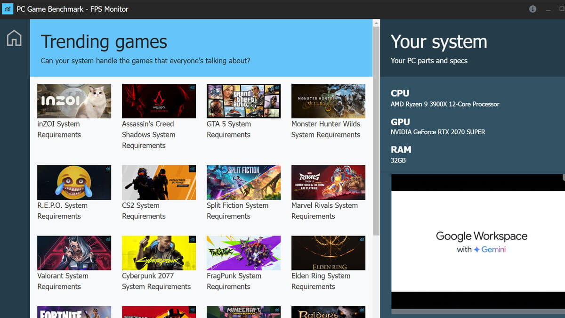
Task: Click the PC Game Benchmark app logo
Action: pyautogui.click(x=8, y=9)
